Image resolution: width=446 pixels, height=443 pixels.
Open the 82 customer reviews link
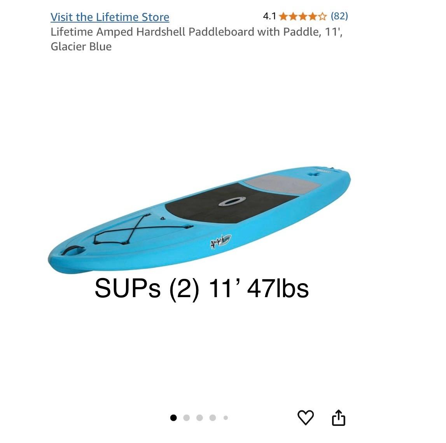tap(339, 16)
